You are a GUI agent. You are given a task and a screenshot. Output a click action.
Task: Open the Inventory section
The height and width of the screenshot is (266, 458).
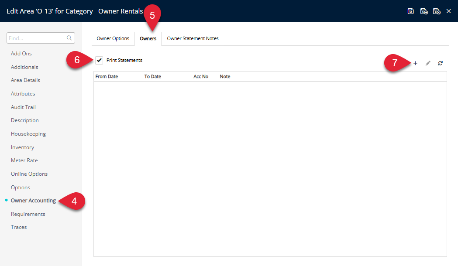tap(23, 147)
